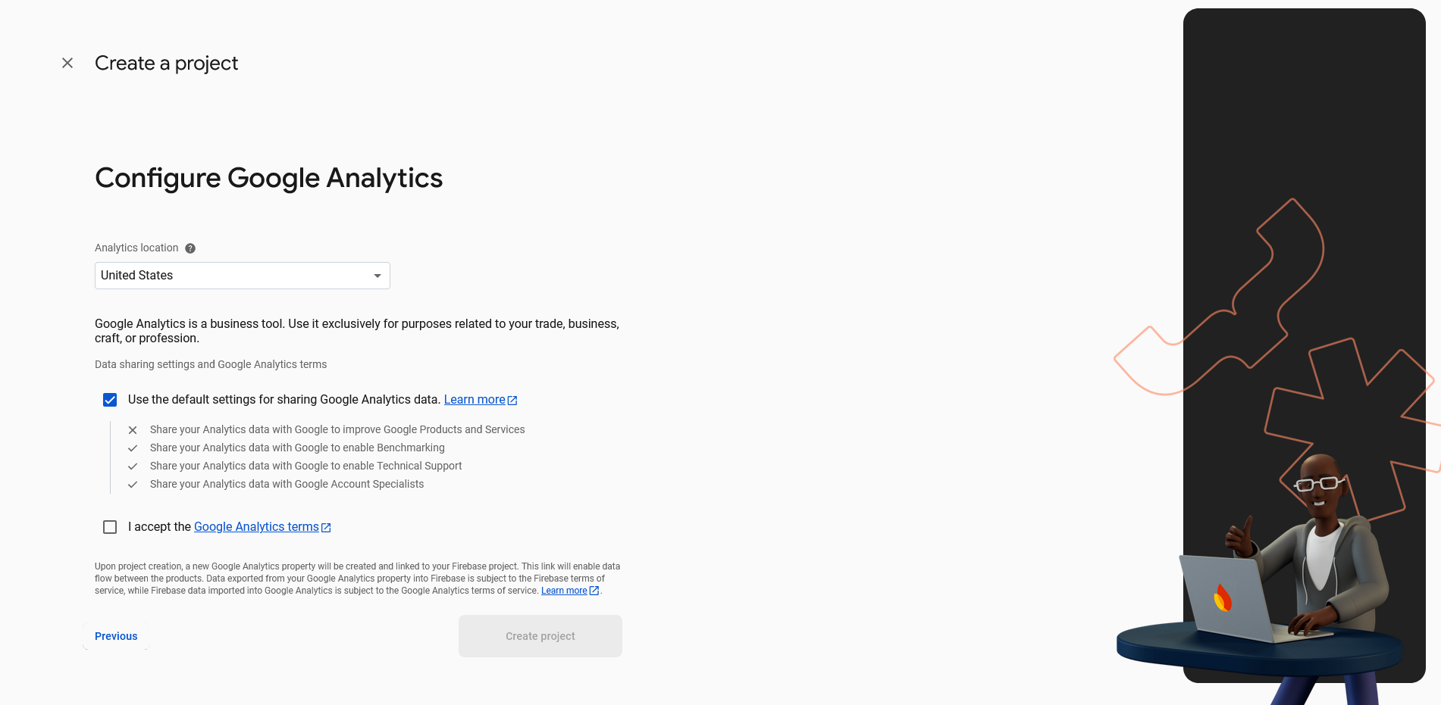Click the checkmark icon beside Benchmarking
Viewport: 1441px width, 705px height.
point(133,448)
